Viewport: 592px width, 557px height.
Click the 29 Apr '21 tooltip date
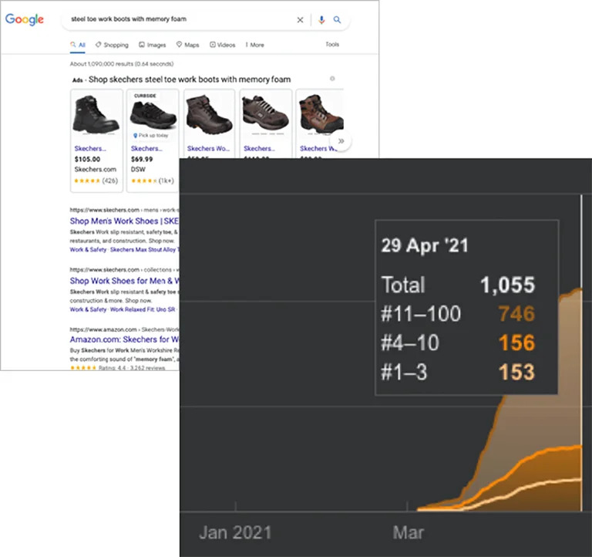425,245
